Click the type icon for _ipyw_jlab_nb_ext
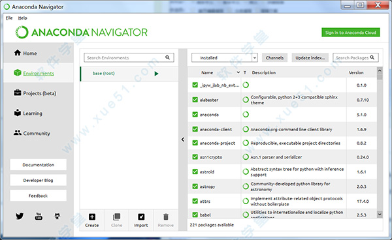 [x=246, y=85]
